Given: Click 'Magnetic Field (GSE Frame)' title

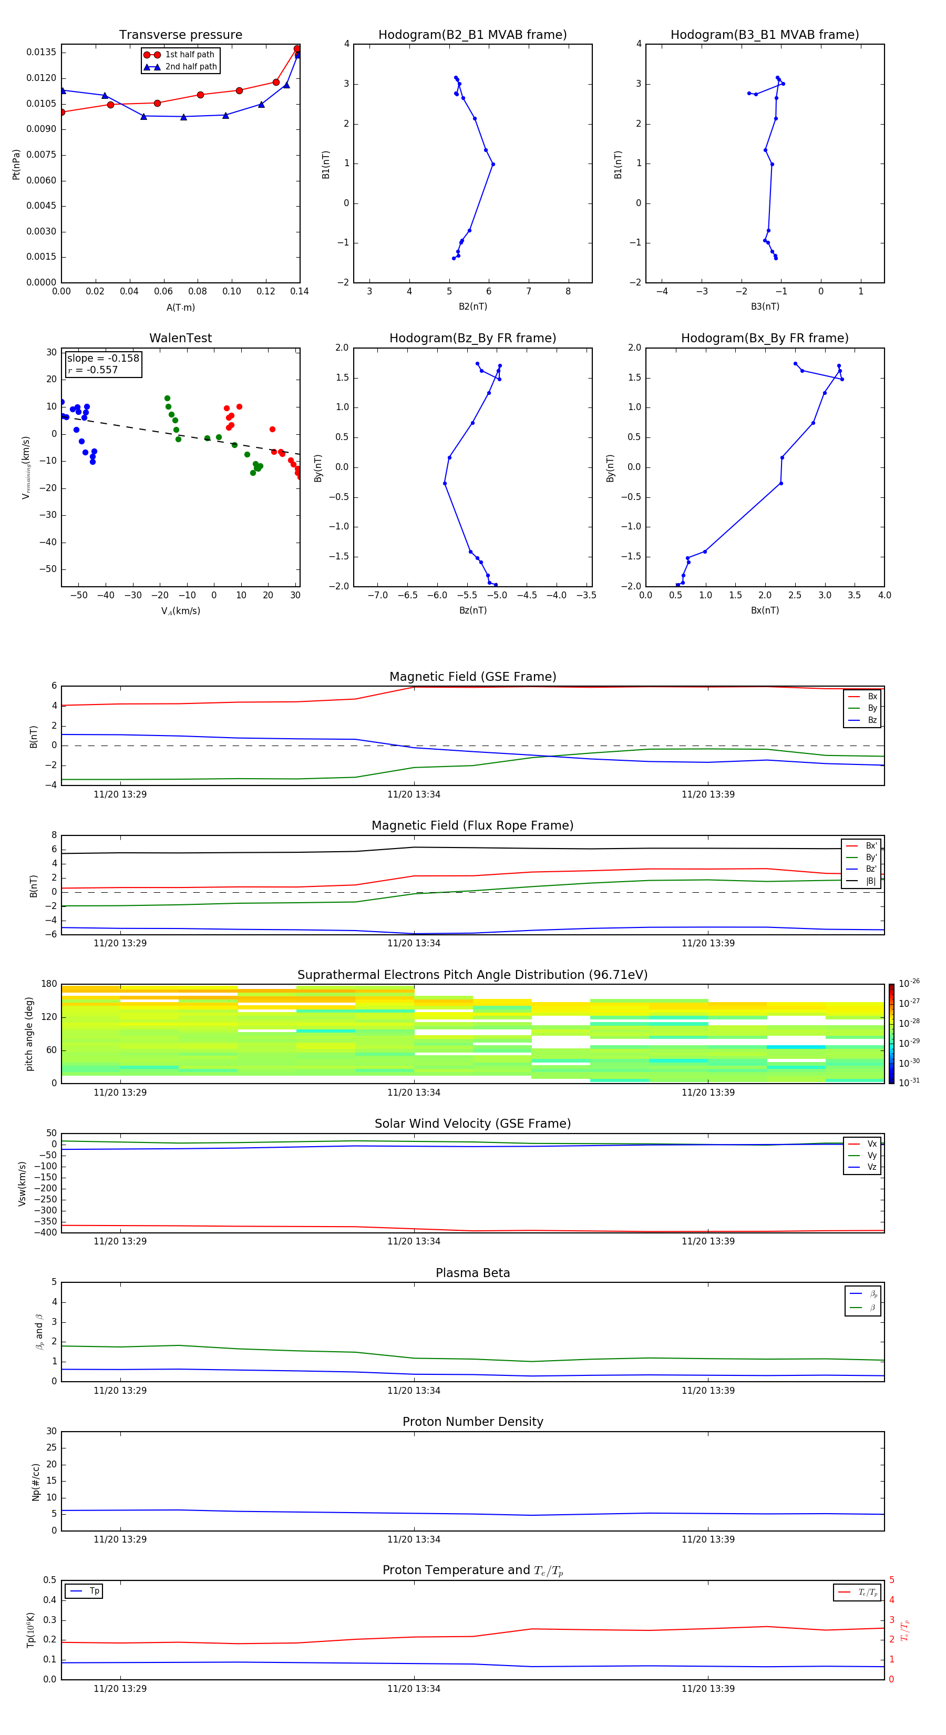Looking at the screenshot, I should [x=472, y=677].
